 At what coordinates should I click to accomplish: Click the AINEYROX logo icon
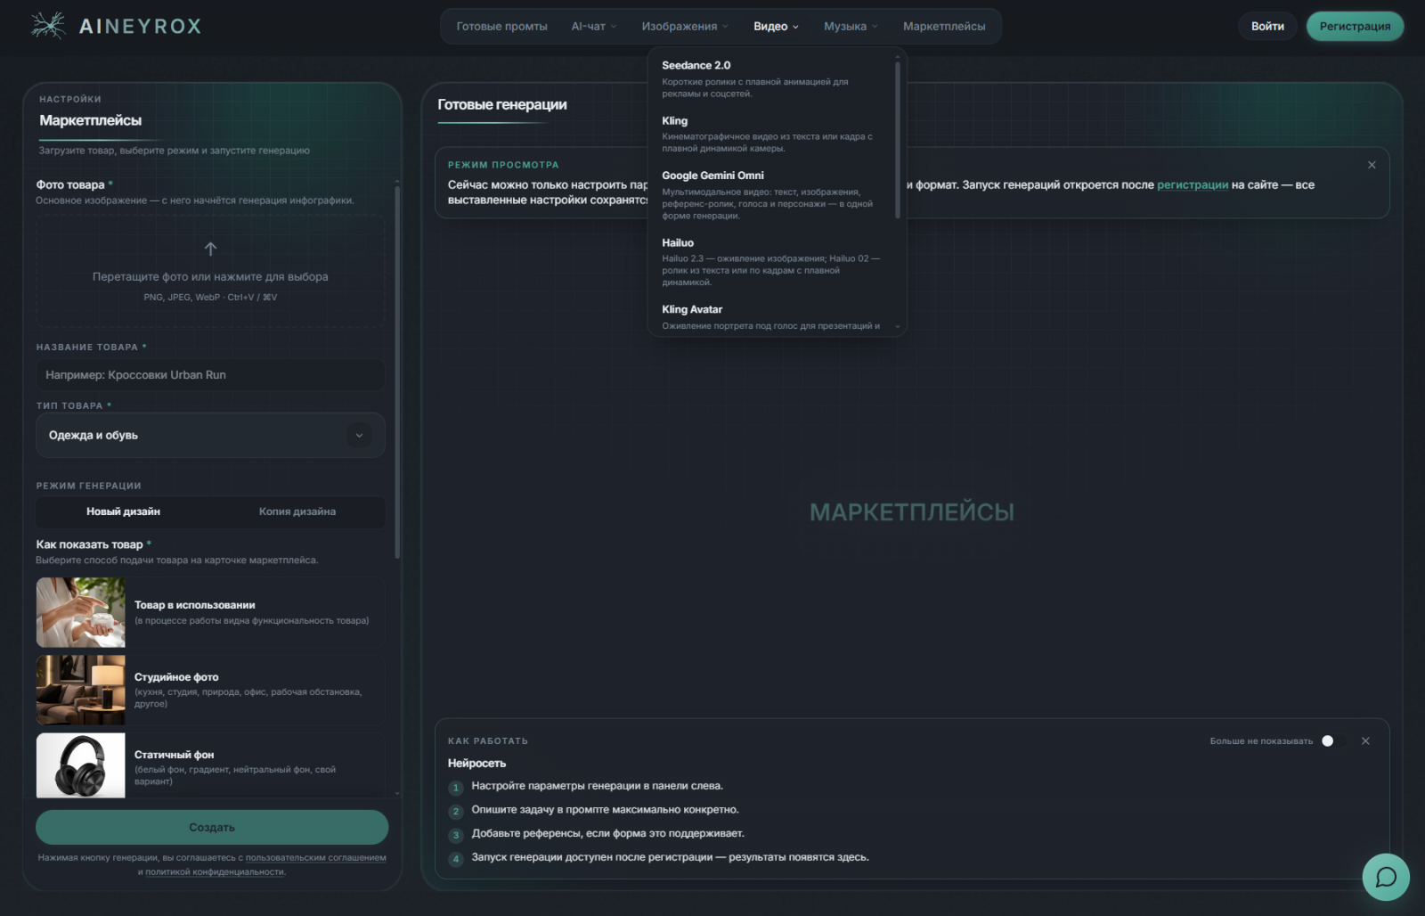[x=48, y=26]
